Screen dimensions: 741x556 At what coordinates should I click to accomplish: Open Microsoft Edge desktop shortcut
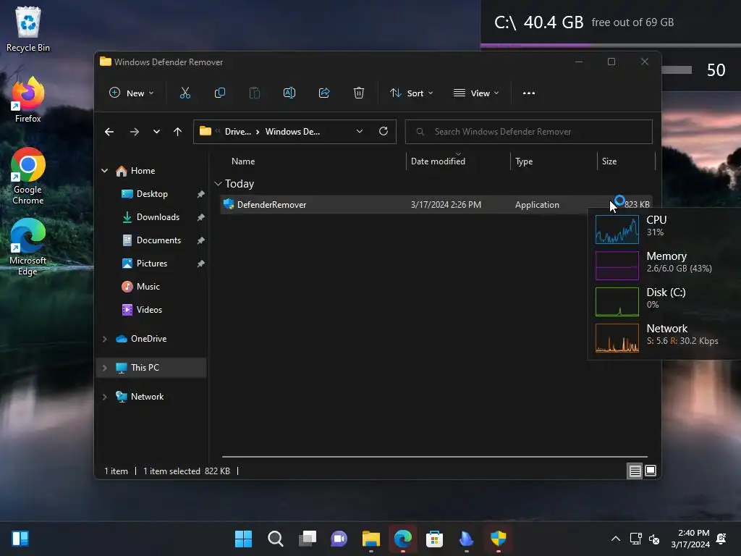pyautogui.click(x=28, y=247)
